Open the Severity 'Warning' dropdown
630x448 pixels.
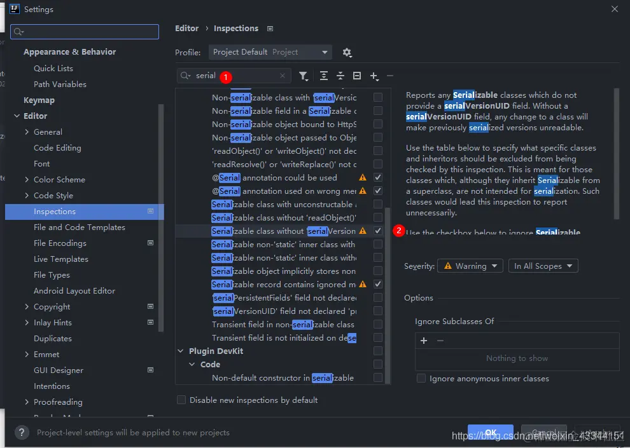[470, 266]
